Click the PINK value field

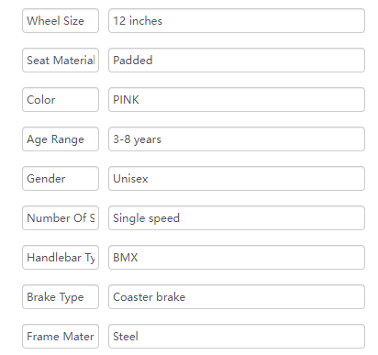pyautogui.click(x=237, y=100)
